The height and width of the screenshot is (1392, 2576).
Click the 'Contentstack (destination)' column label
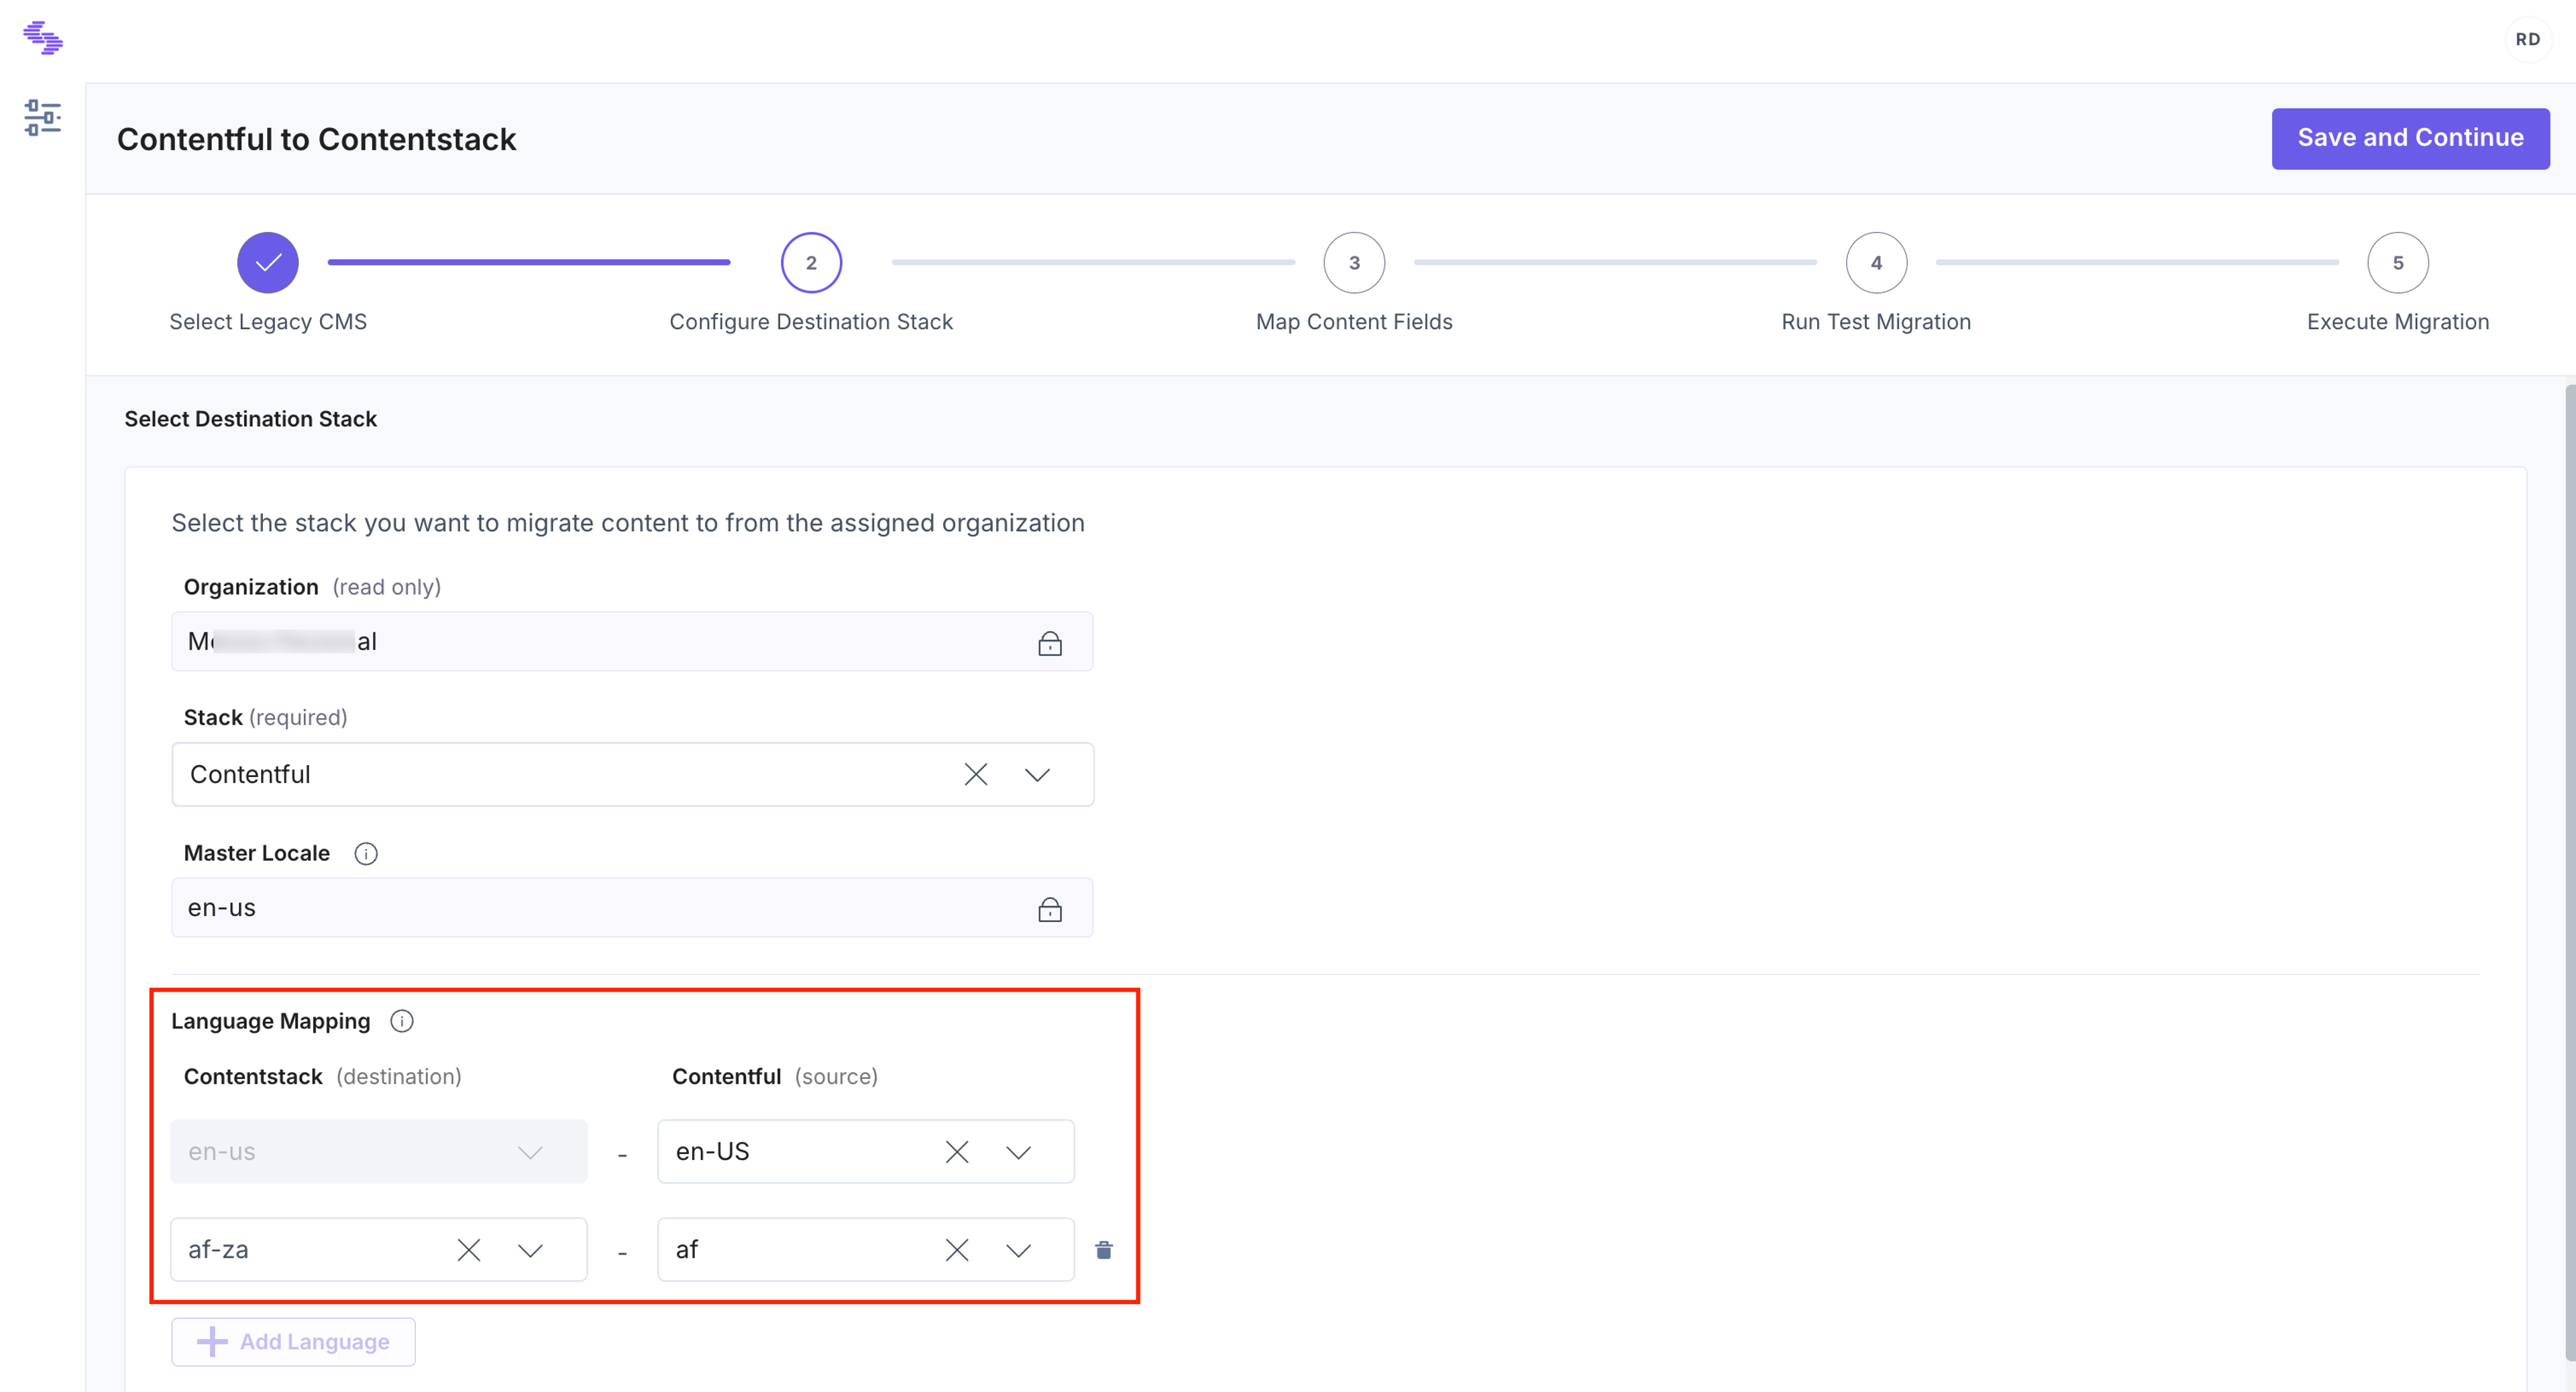(322, 1076)
